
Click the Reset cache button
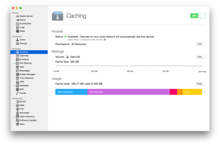tap(200, 84)
